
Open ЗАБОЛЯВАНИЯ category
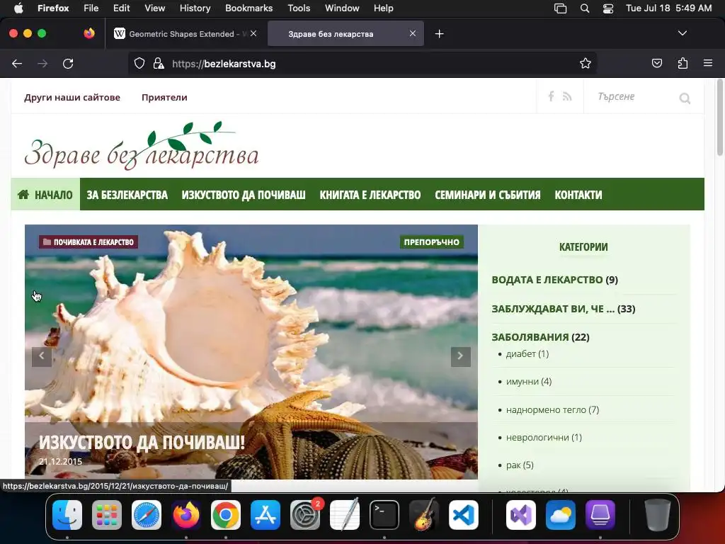coord(530,337)
